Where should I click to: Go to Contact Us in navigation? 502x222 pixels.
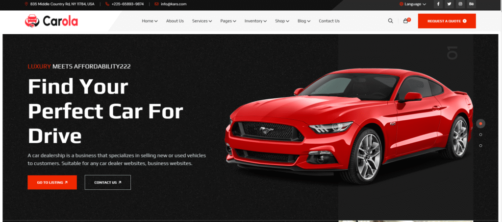coord(329,21)
